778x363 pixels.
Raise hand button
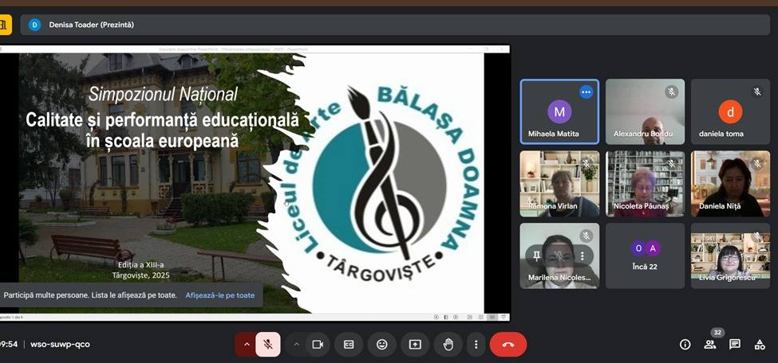[448, 345]
